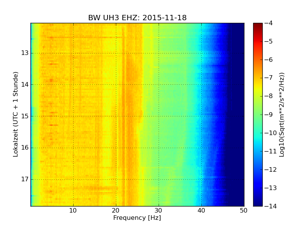Click the 20 tick on frequency axis
This screenshot has width=305, height=229.
116,211
